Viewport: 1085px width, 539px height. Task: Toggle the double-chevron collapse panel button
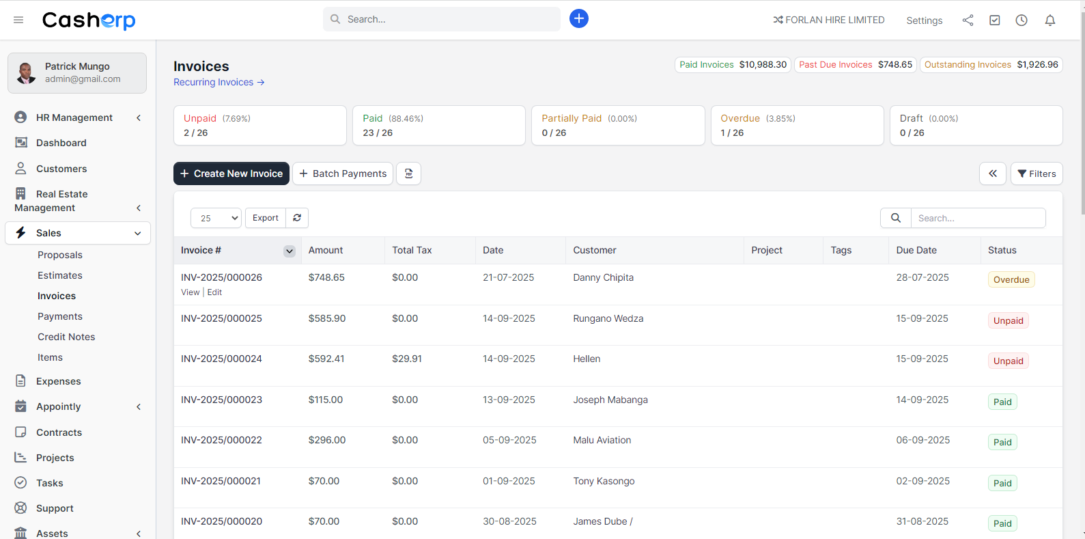[x=993, y=174]
